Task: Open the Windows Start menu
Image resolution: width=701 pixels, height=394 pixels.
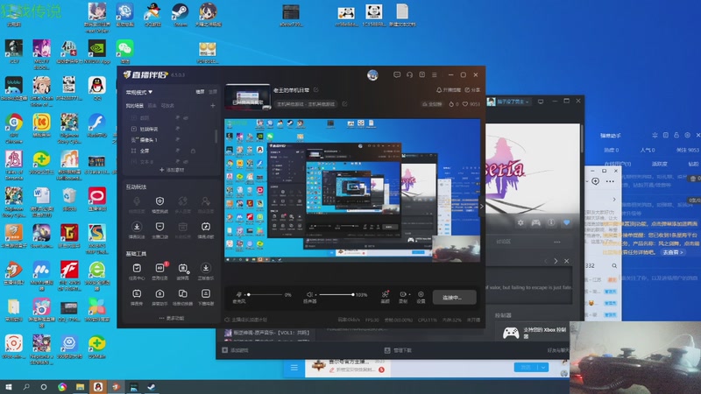Action: tap(8, 387)
